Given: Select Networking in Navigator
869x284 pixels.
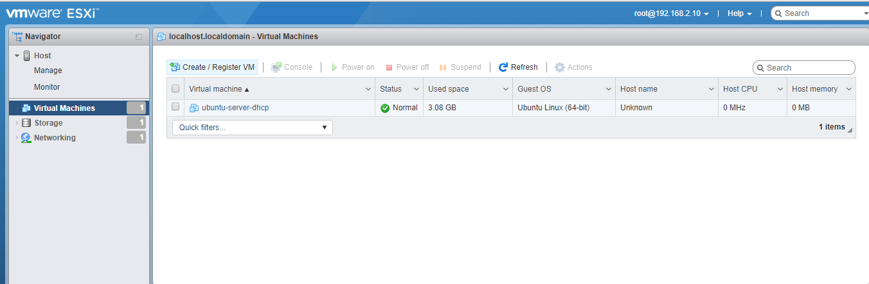Looking at the screenshot, I should (x=55, y=138).
